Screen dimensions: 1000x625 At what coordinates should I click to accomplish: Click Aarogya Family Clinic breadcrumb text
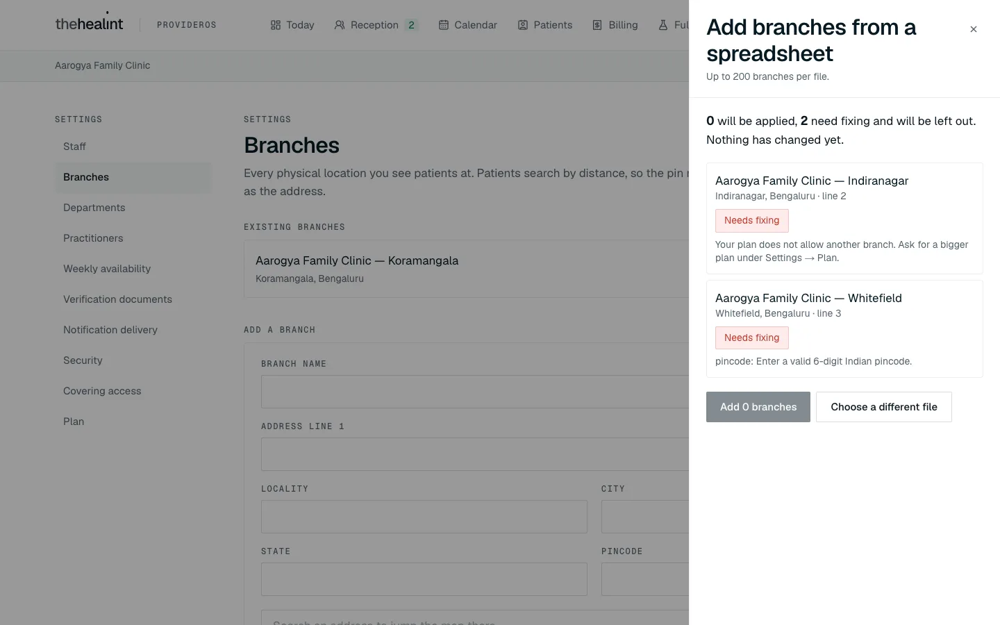point(103,65)
